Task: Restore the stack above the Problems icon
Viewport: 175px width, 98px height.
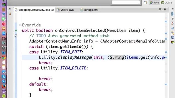Action: (173, 19)
